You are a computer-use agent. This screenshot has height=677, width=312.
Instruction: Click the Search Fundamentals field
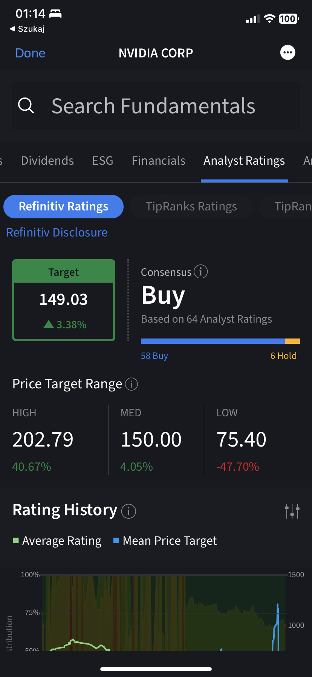coord(156,106)
